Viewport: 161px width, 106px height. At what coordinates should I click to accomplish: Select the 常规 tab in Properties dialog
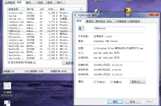(80, 21)
